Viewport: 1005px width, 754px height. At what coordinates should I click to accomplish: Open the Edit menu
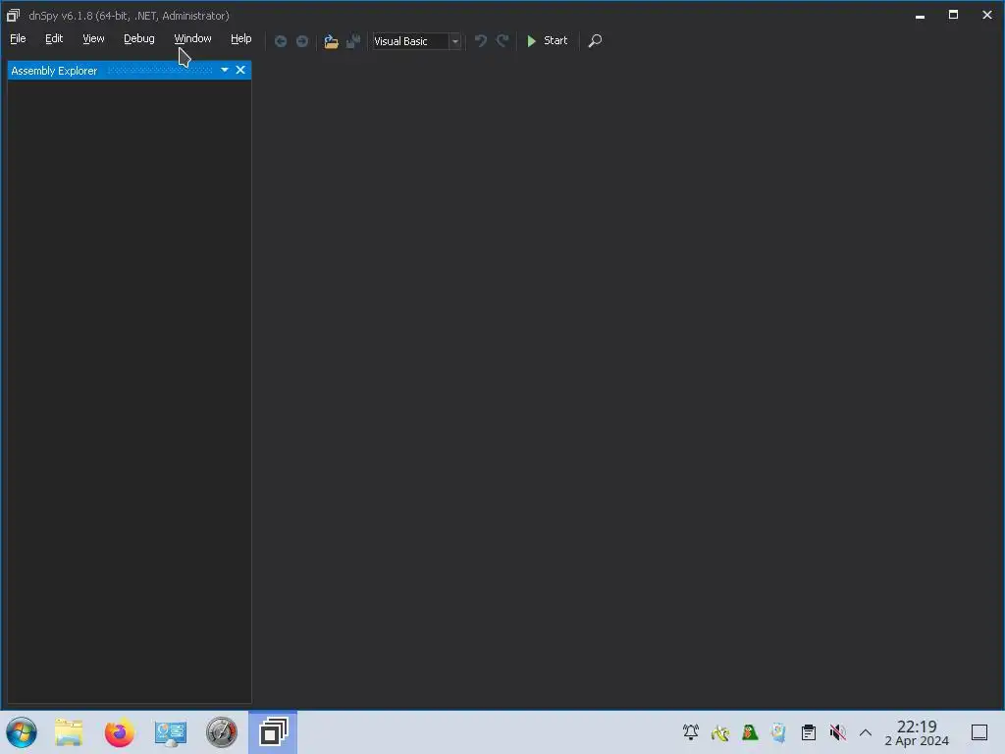tap(54, 38)
